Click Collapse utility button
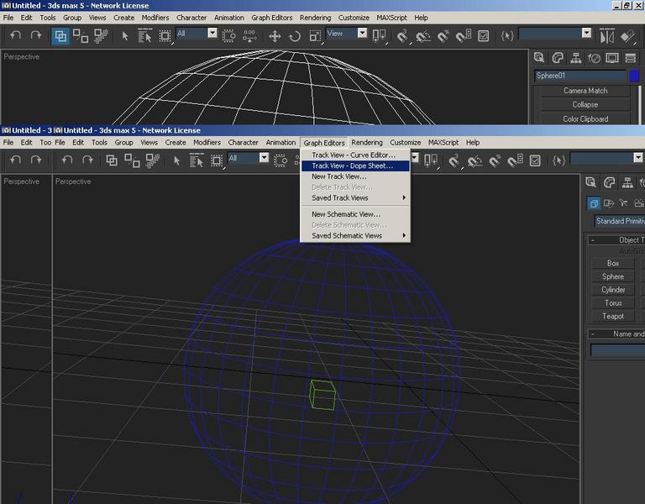The height and width of the screenshot is (504, 645). pyautogui.click(x=585, y=104)
